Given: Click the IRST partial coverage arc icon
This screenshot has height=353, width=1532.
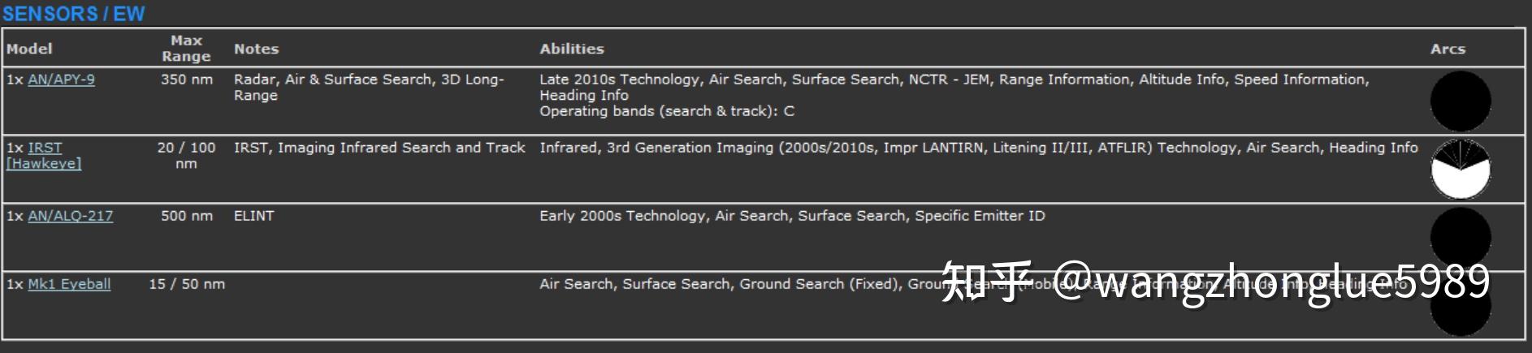Looking at the screenshot, I should [1461, 170].
